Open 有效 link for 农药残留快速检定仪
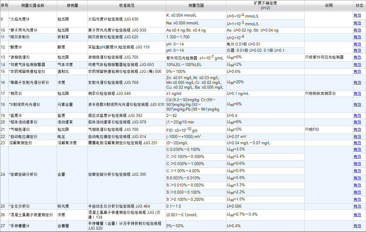The height and width of the screenshot is (232, 366). click(357, 71)
